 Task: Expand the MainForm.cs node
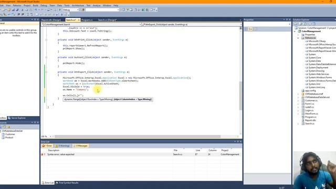298,114
